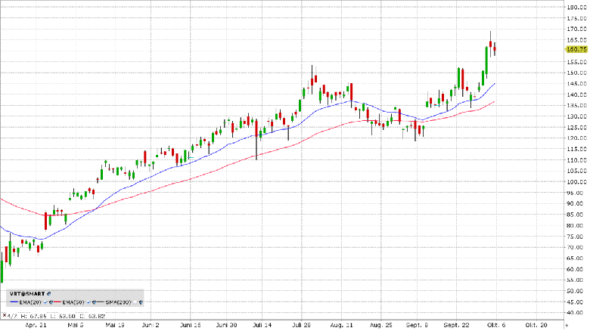Click the 125.00 price axis label
Image resolution: width=590 pixels, height=331 pixels.
click(577, 128)
